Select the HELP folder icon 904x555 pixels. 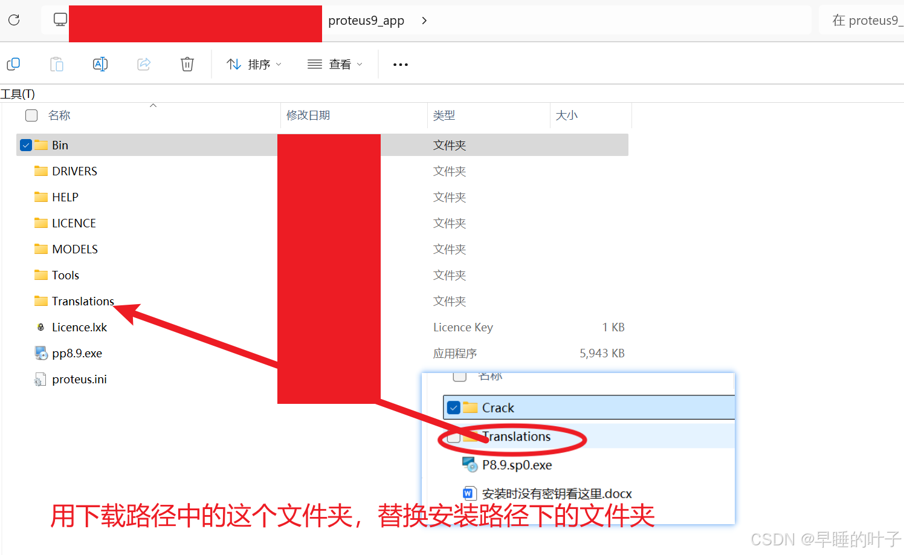[x=41, y=197]
